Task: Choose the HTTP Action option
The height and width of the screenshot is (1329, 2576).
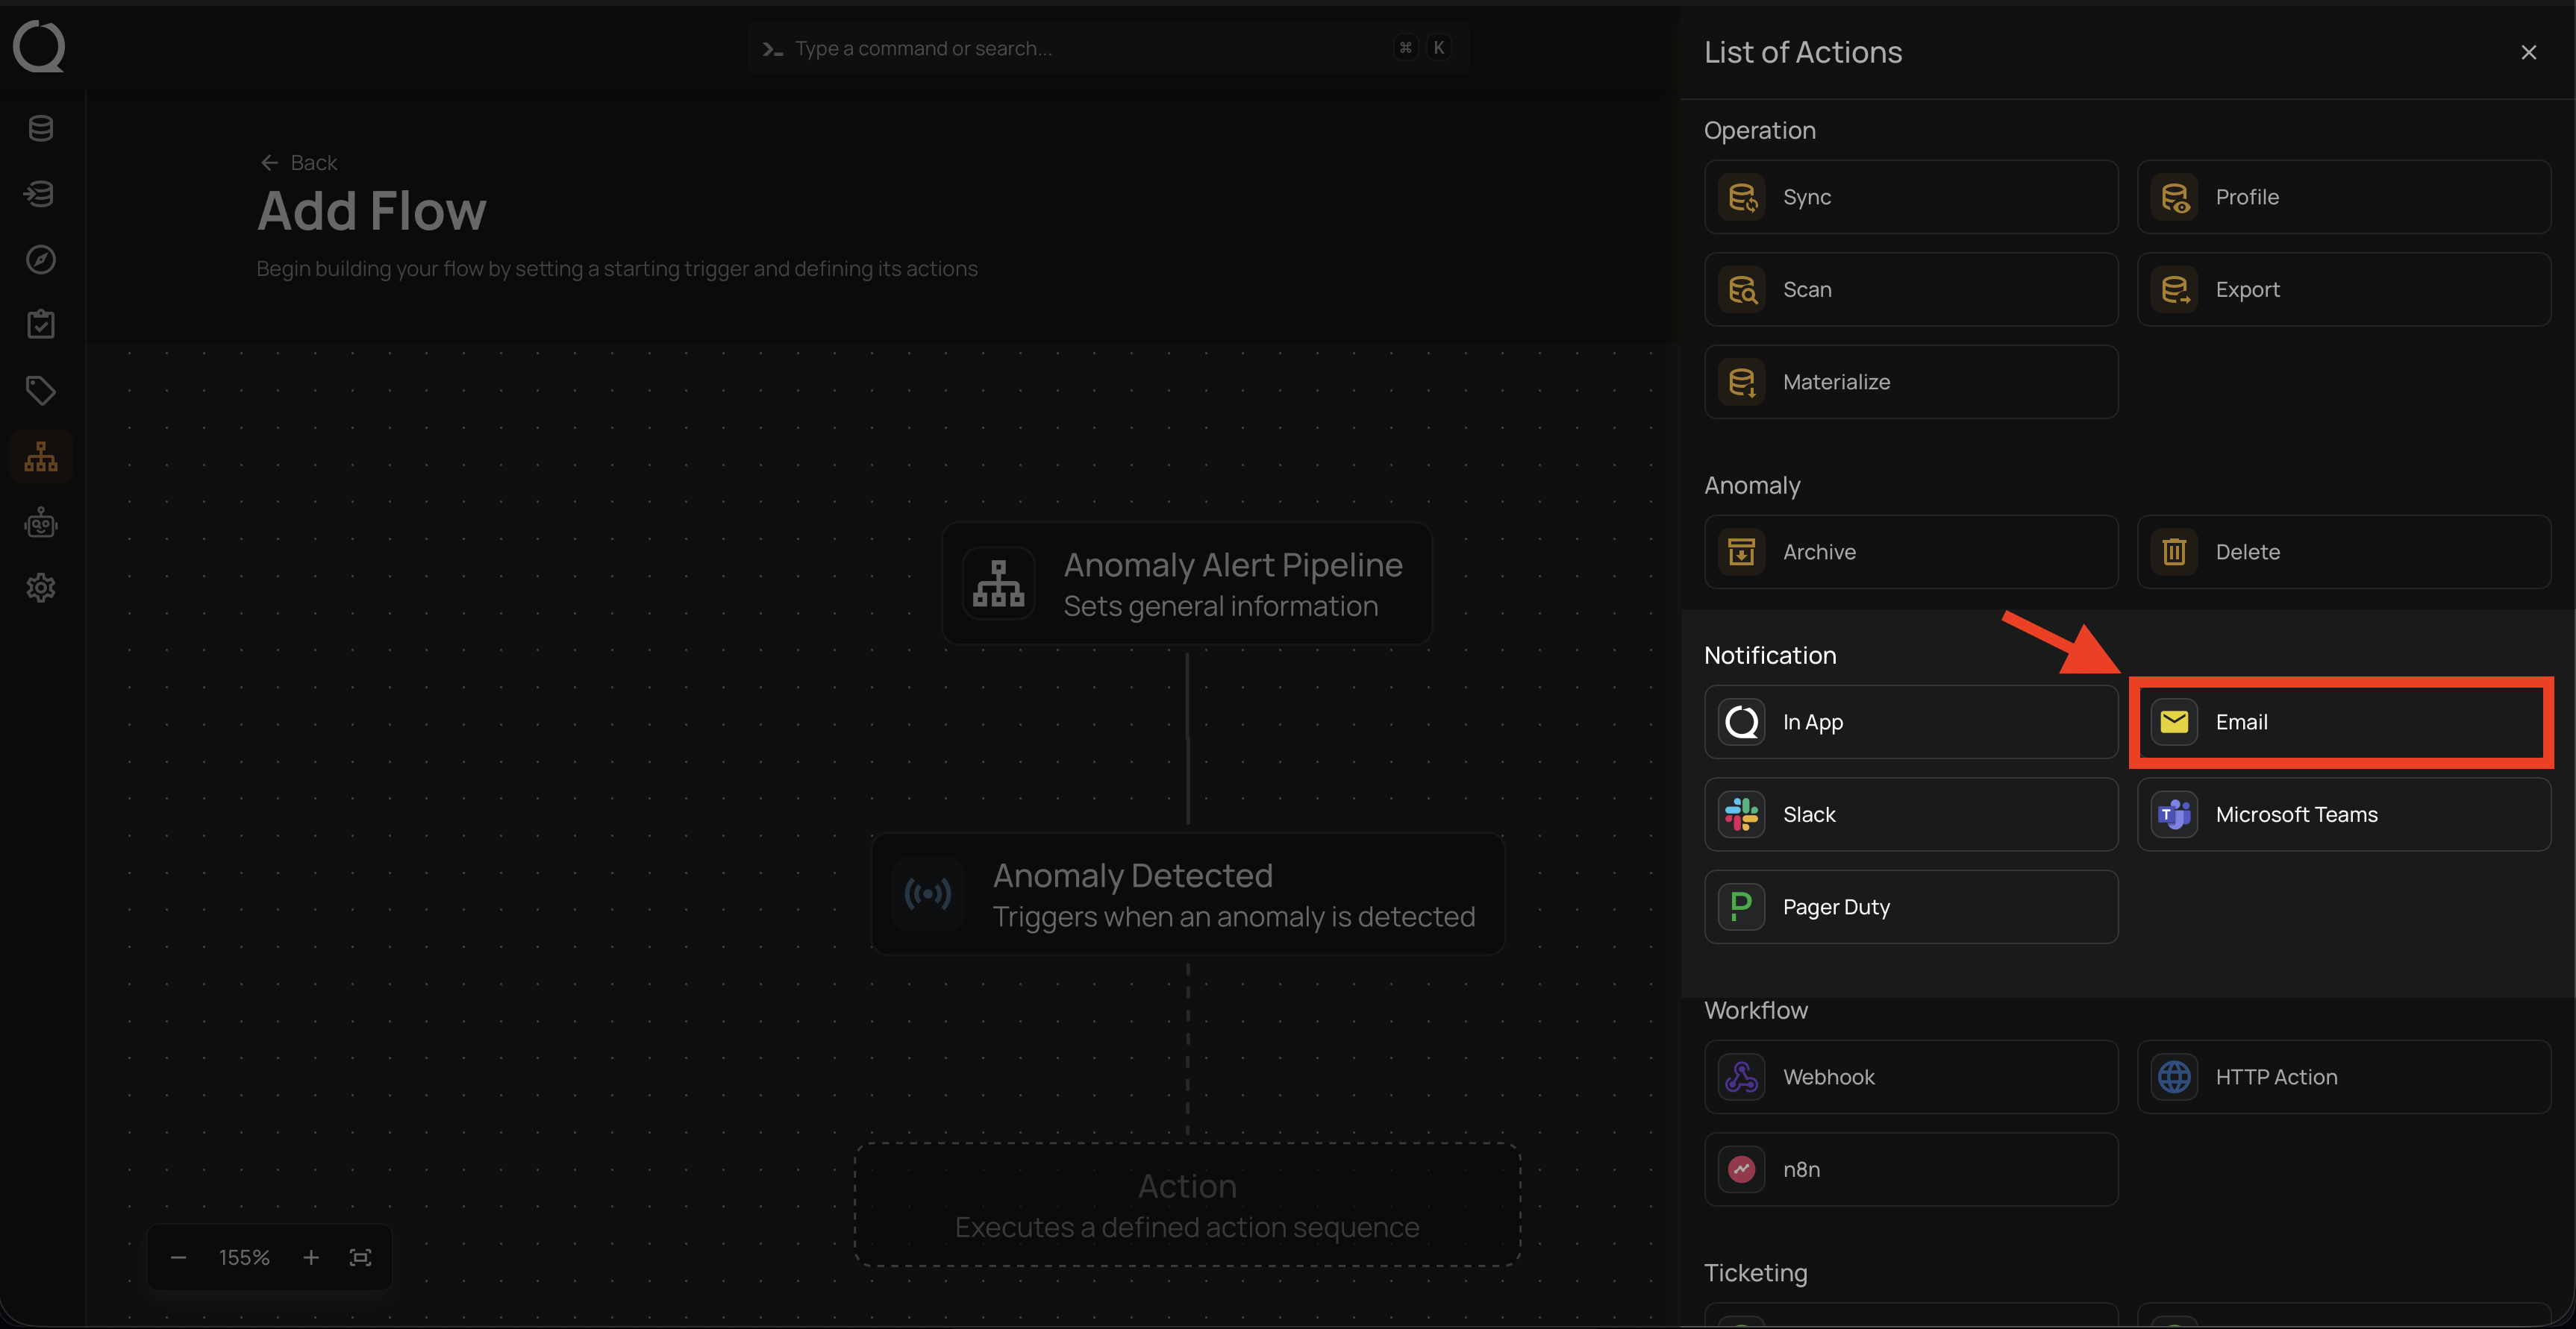Action: [x=2342, y=1076]
